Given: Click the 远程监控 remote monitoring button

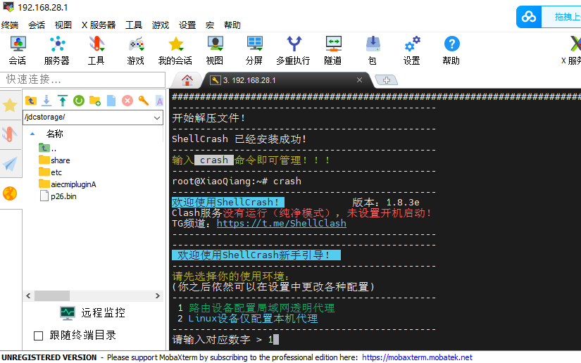Looking at the screenshot, I should (x=93, y=312).
